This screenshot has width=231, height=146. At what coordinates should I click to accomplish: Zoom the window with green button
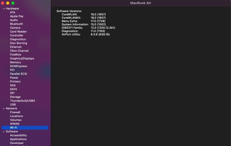(x=13, y=3)
